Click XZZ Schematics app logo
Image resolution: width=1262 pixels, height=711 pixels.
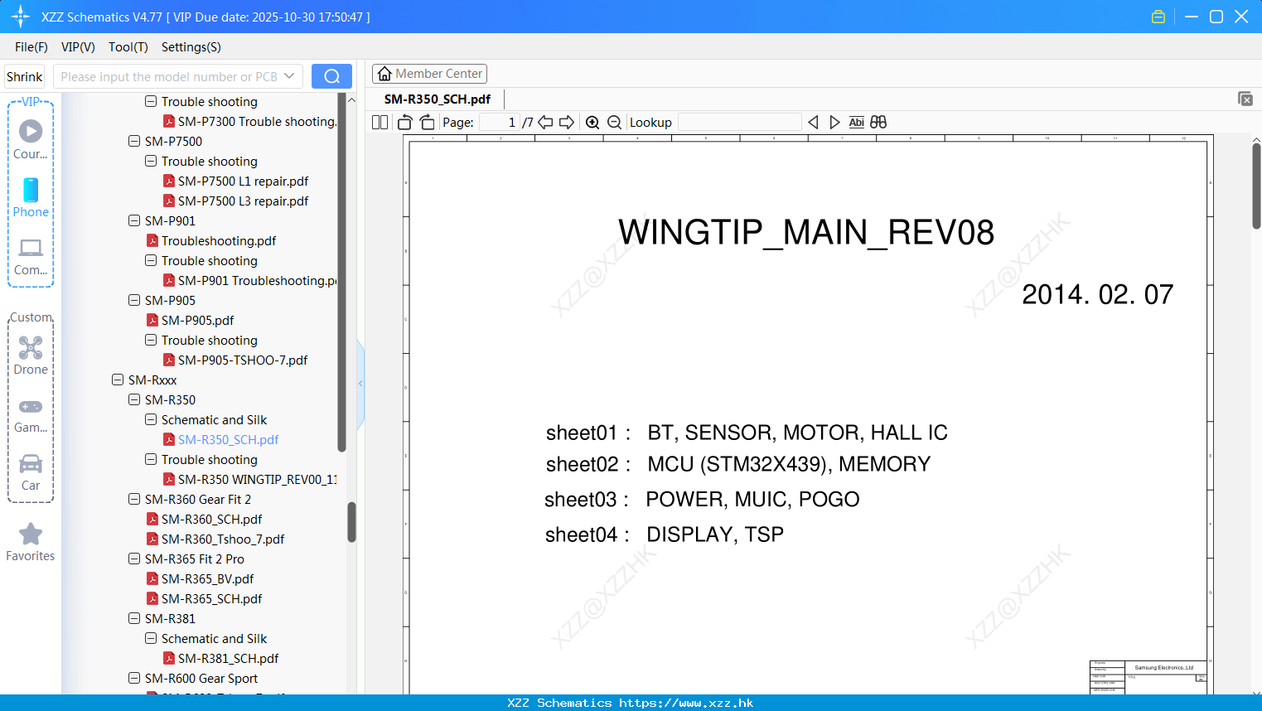[x=21, y=17]
